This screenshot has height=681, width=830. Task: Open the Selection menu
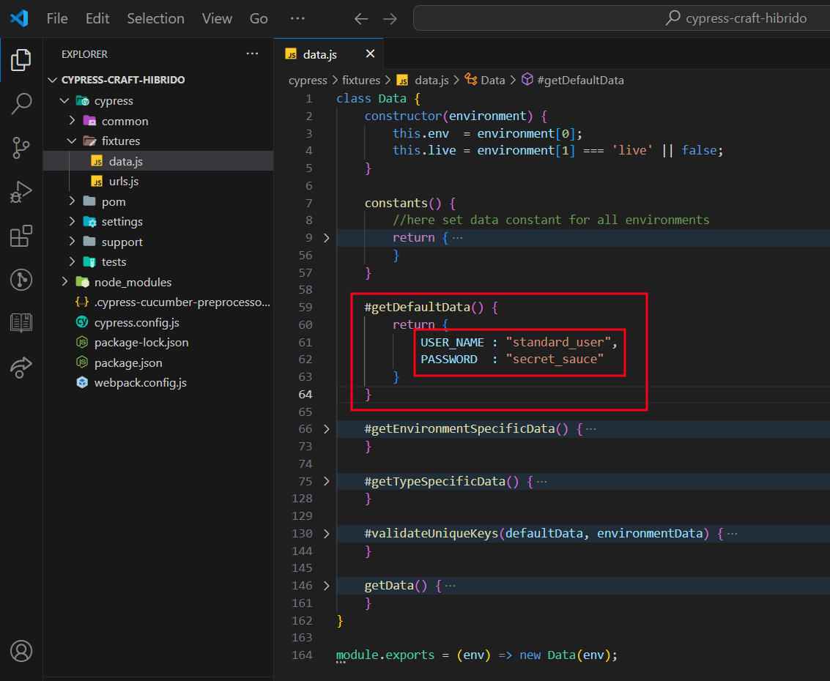(155, 18)
